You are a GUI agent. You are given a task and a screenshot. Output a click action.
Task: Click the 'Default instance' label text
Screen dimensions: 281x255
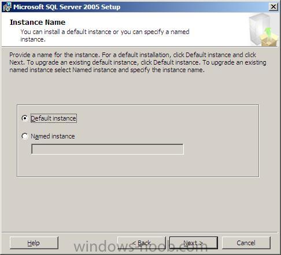pos(53,118)
